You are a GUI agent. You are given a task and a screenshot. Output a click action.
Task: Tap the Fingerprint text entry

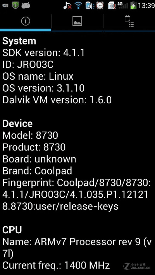(76, 195)
